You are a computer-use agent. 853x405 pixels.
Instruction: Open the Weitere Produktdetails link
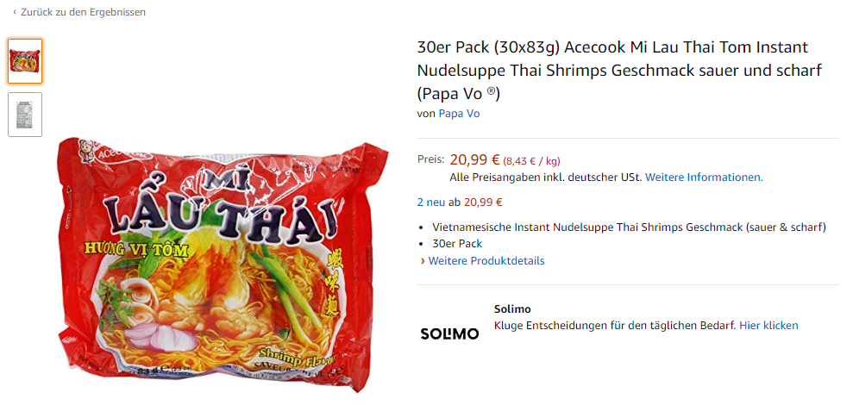(x=486, y=261)
